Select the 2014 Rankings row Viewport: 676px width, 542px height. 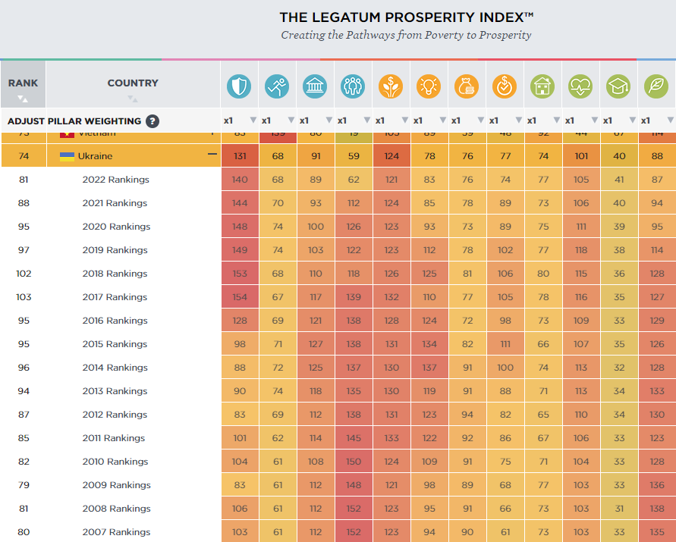(x=112, y=367)
